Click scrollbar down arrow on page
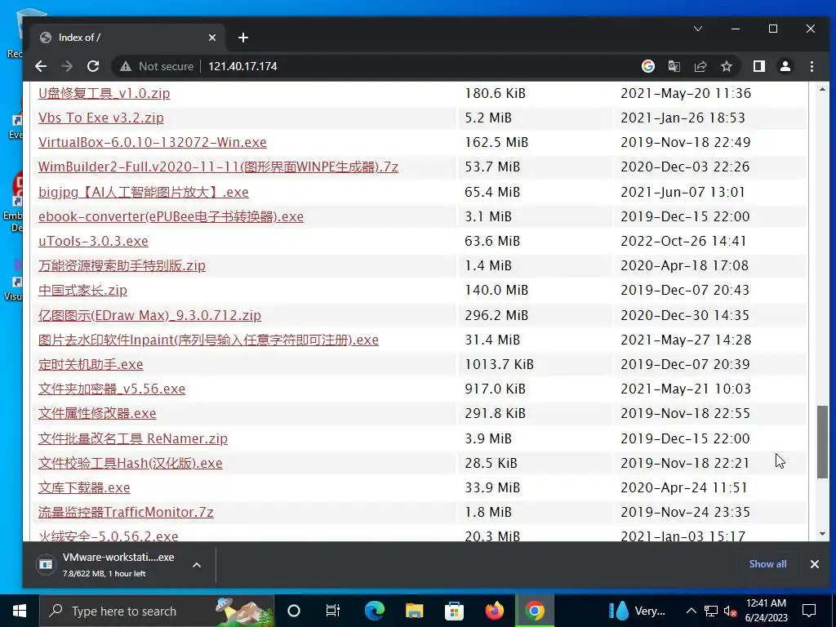 822,534
